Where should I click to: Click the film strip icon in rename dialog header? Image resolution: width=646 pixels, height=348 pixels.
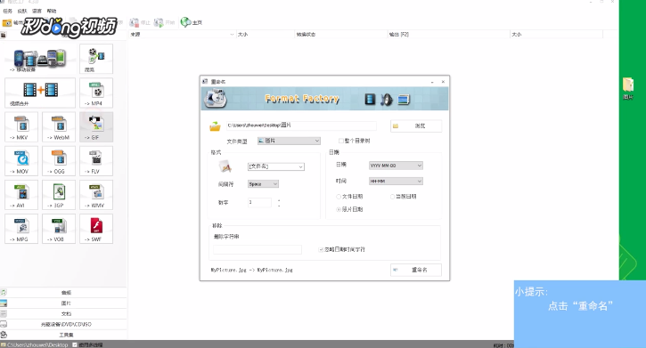click(370, 99)
